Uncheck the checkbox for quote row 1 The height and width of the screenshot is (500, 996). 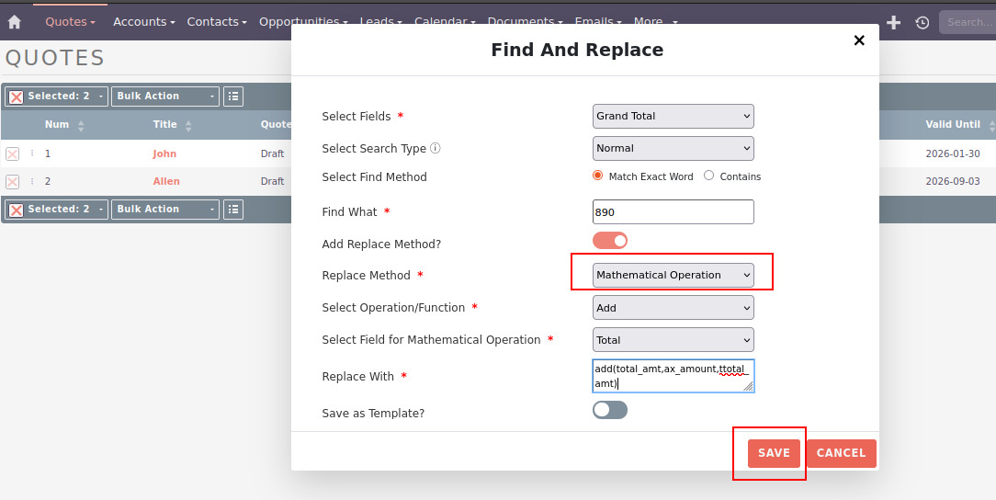(12, 154)
